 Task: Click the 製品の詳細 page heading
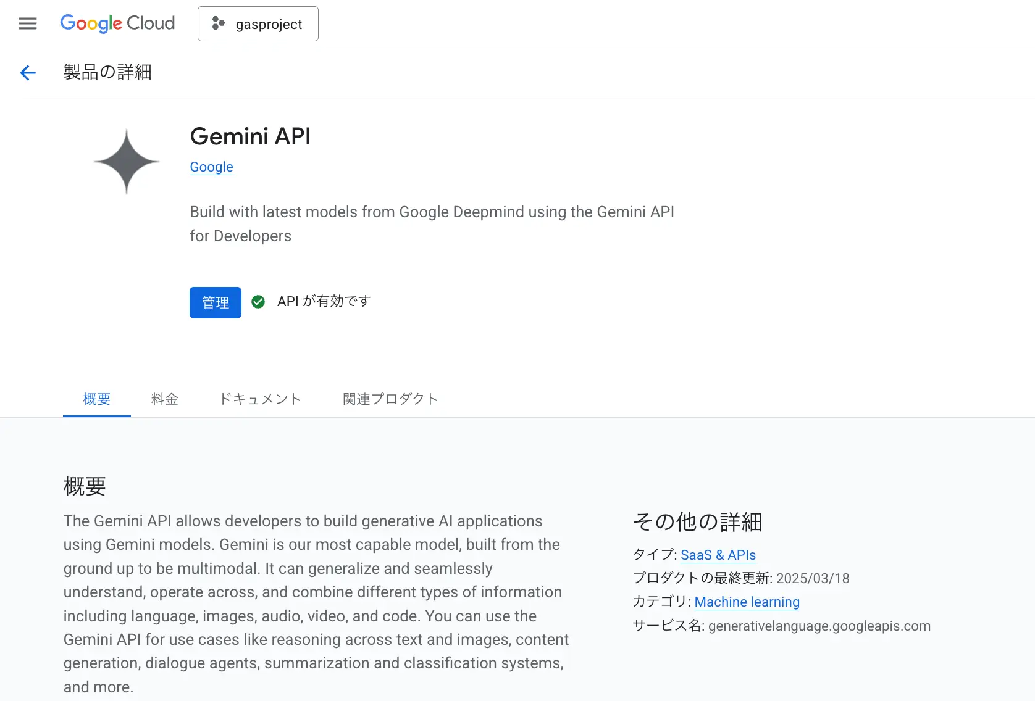107,72
